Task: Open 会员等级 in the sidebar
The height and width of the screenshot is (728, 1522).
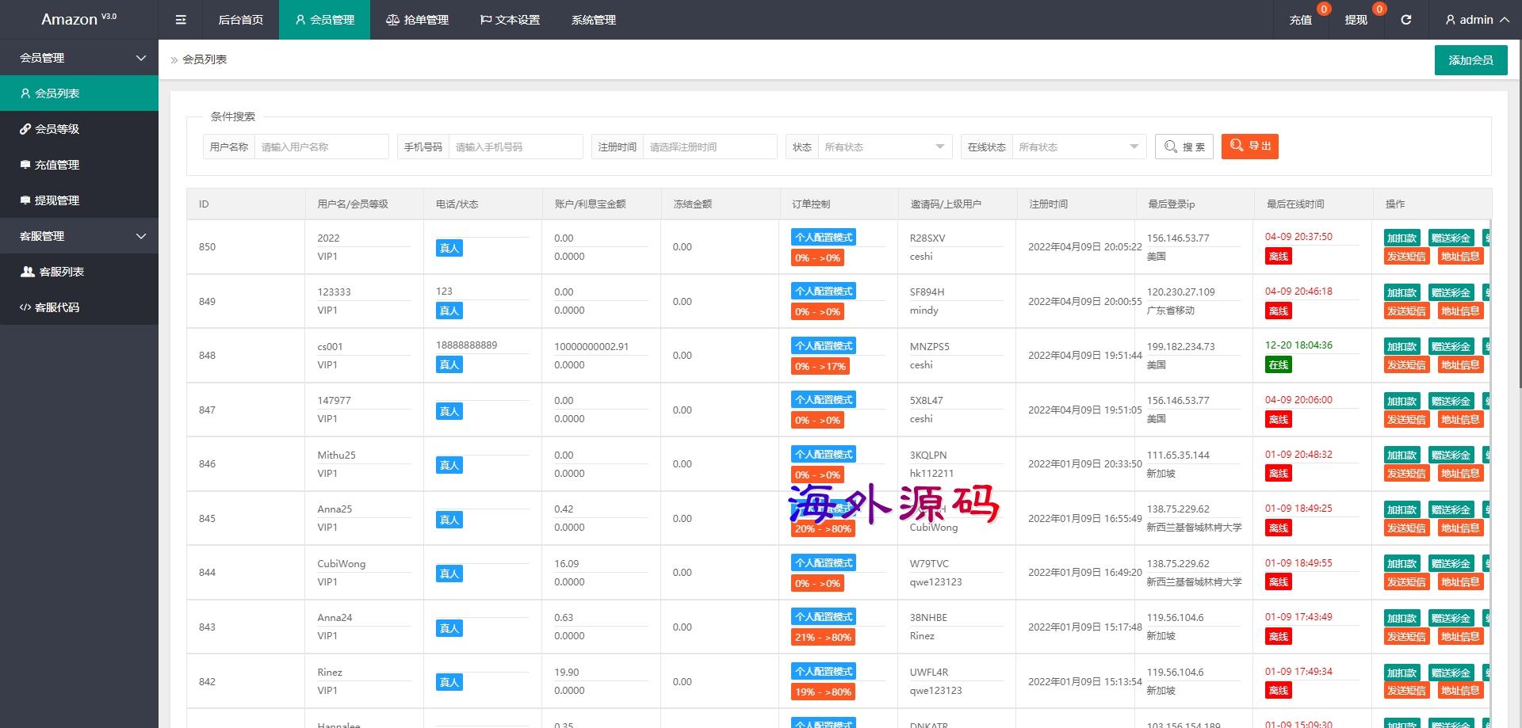Action: (x=79, y=129)
